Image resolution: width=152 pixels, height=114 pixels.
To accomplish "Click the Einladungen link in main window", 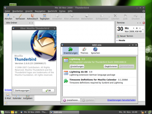I will (8, 90).
